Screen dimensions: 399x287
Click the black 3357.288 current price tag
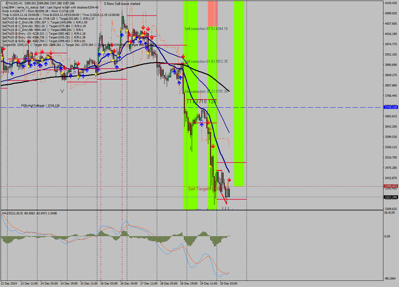[391, 197]
